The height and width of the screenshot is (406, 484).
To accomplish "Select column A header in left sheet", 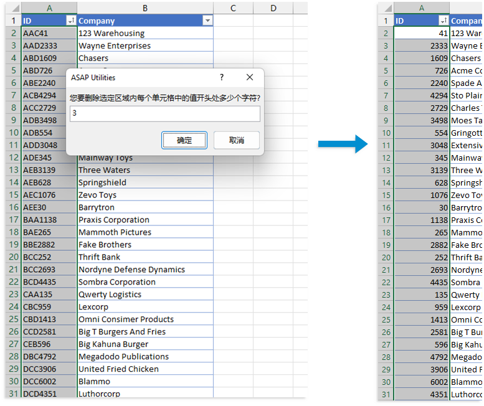I will (49, 8).
